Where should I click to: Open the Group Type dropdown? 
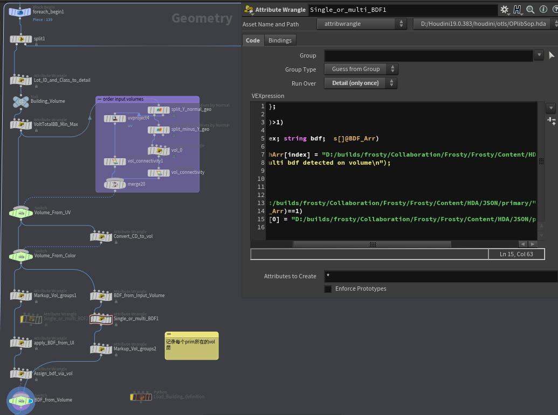[360, 69]
